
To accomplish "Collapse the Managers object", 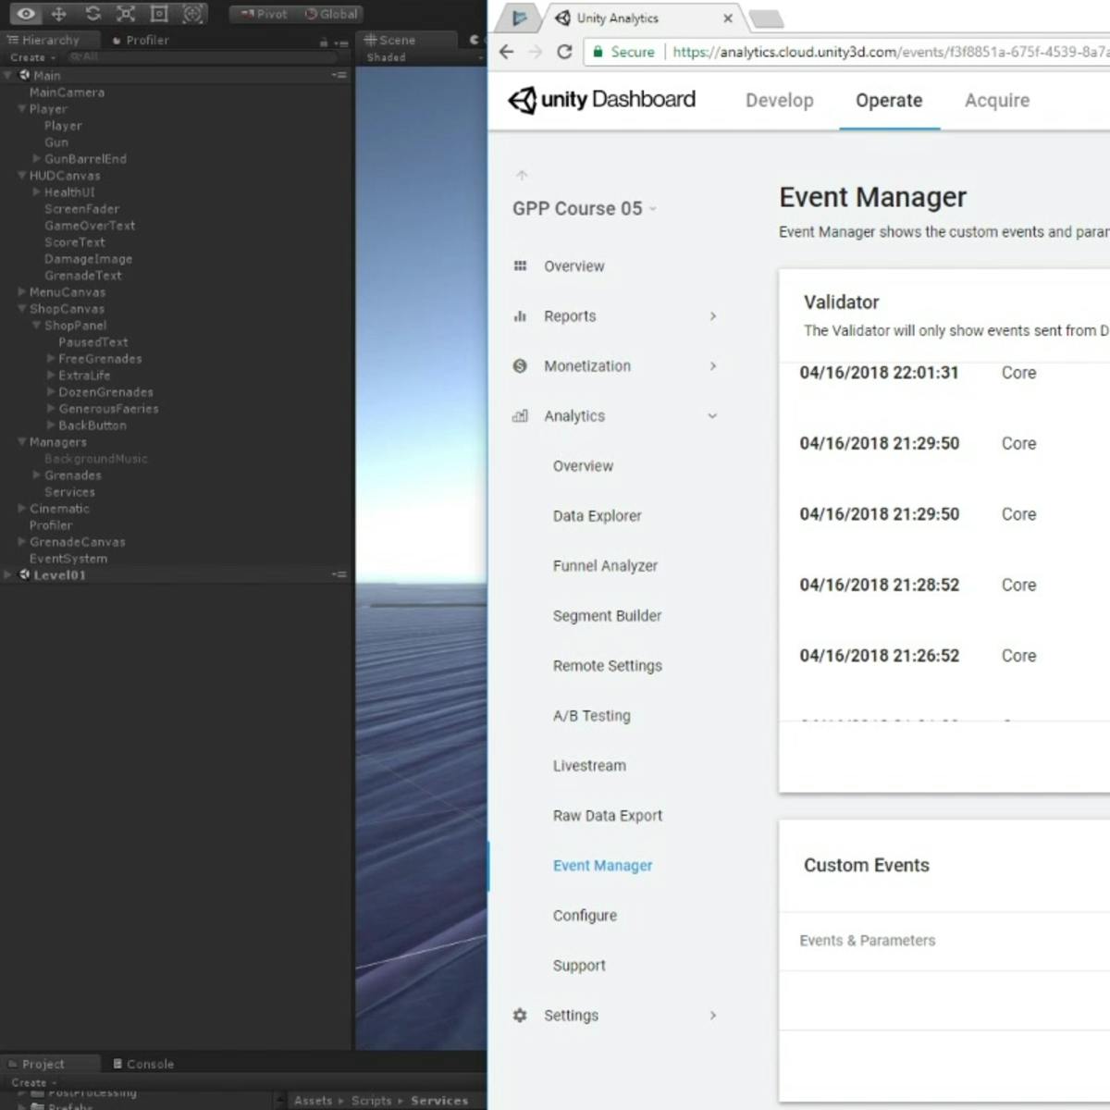I will pyautogui.click(x=22, y=441).
